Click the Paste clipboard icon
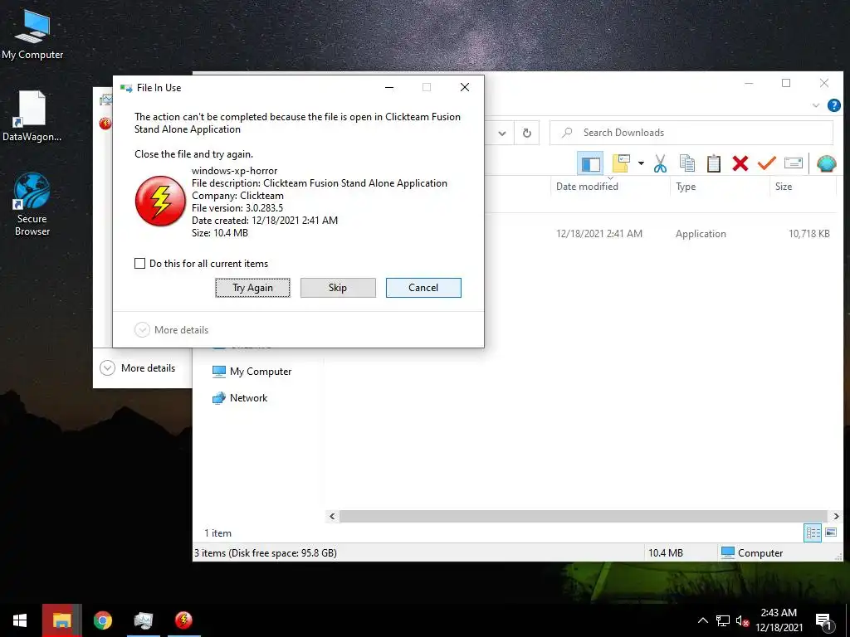 tap(713, 163)
